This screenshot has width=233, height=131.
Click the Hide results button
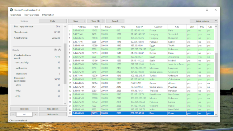[53, 115]
